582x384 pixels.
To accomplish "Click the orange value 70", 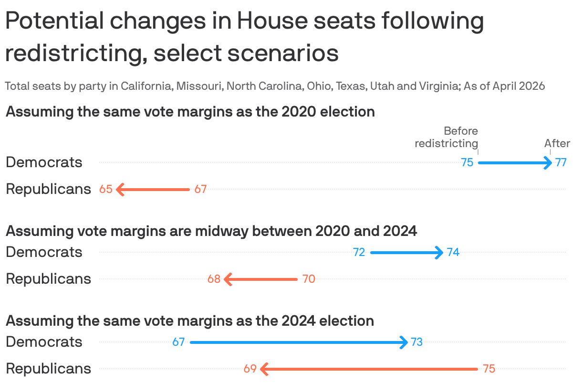I will (x=309, y=279).
